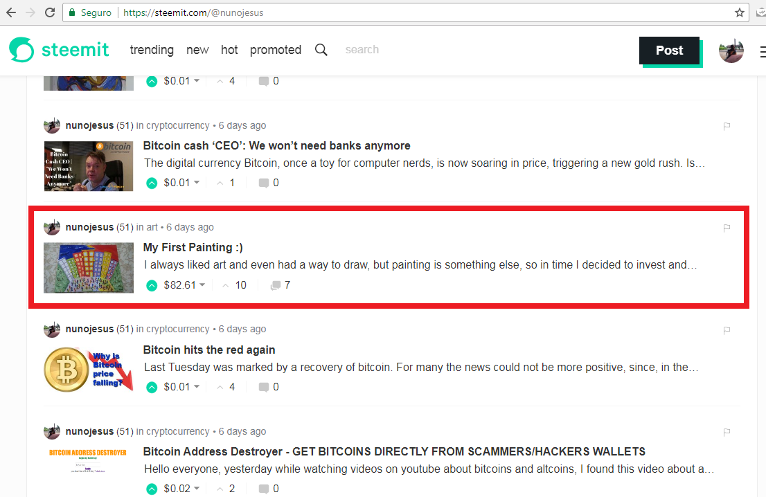Click author avatar on Bitcoin hits the red post

point(52,329)
